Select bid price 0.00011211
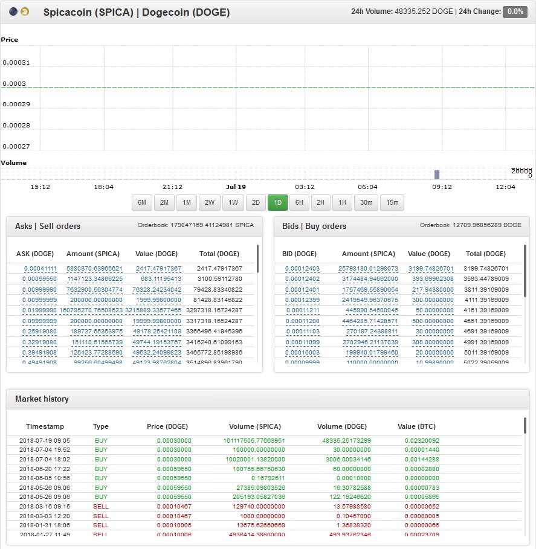The width and height of the screenshot is (536, 549). [x=303, y=310]
